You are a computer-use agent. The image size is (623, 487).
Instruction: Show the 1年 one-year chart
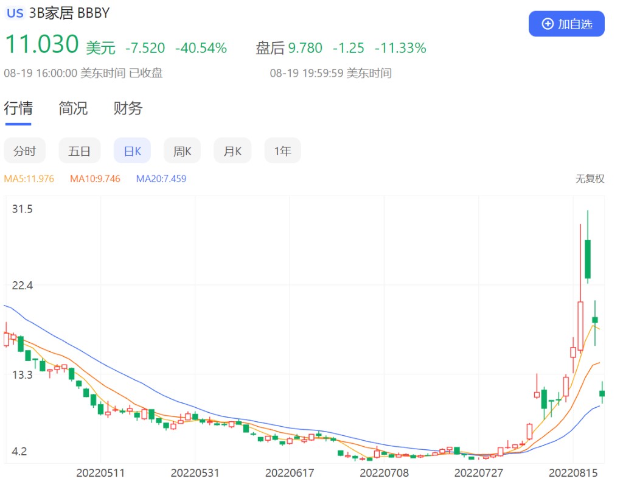point(282,151)
